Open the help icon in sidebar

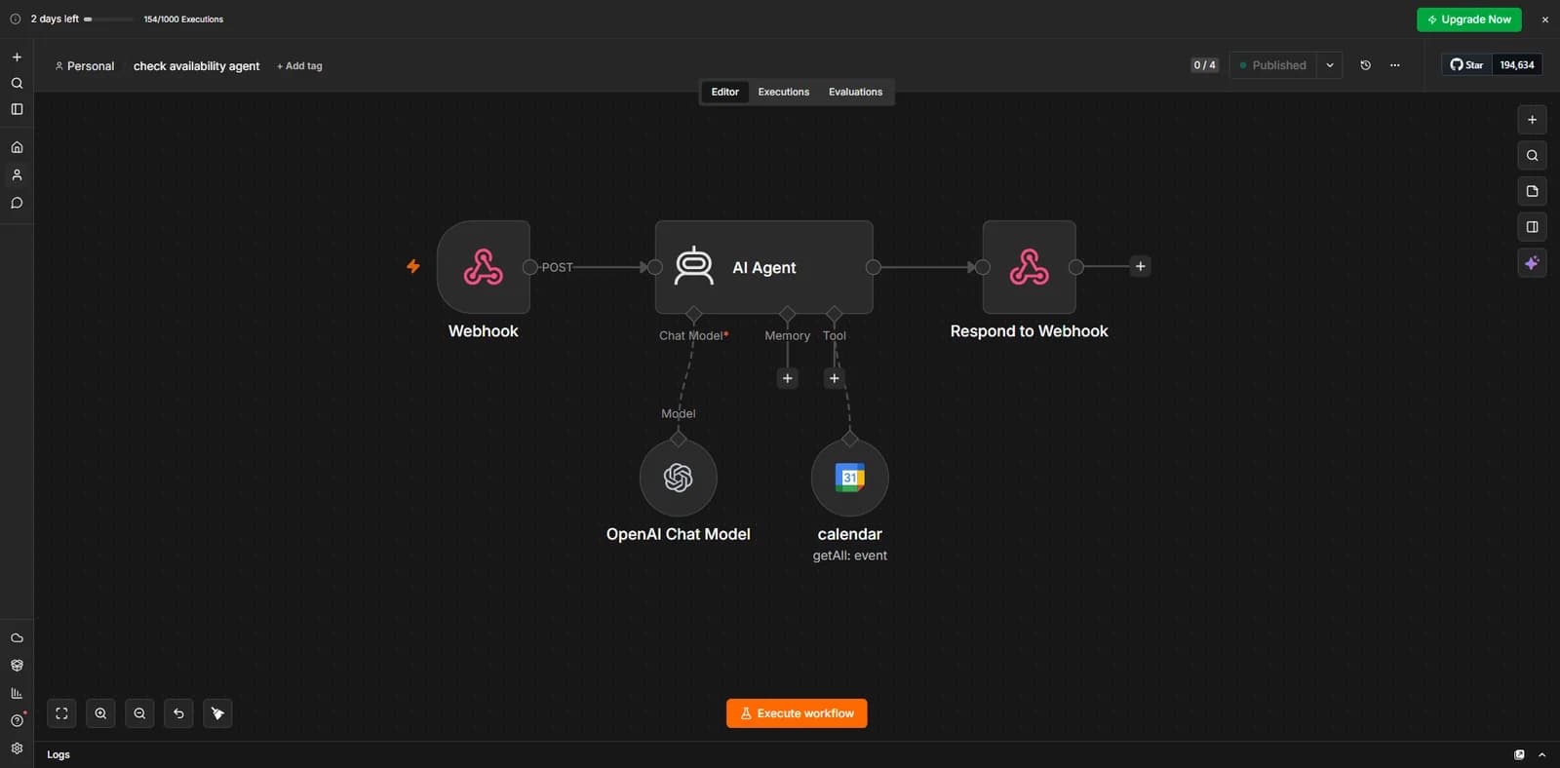(17, 720)
